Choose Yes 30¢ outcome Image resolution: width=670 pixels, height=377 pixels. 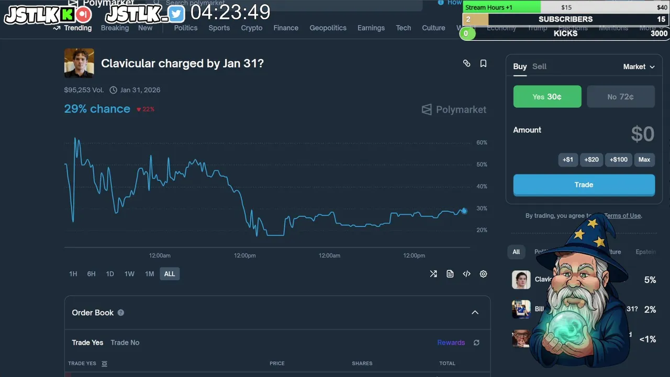[x=547, y=97]
